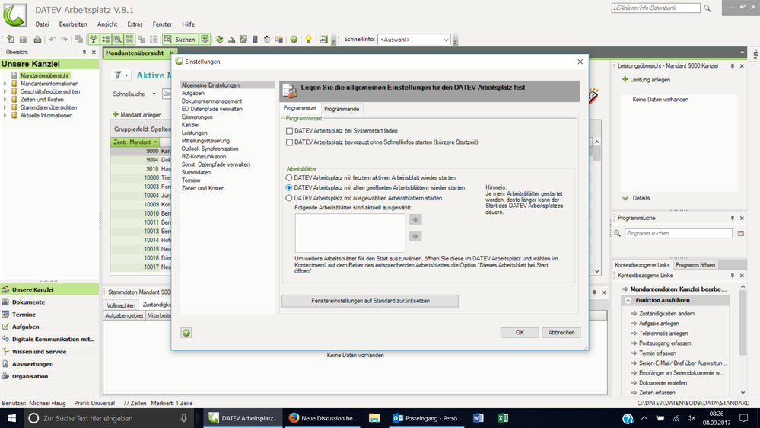Screen dimensions: 760x428
Task: Click the lightbulb icon in the toolbar
Action: tap(308, 40)
